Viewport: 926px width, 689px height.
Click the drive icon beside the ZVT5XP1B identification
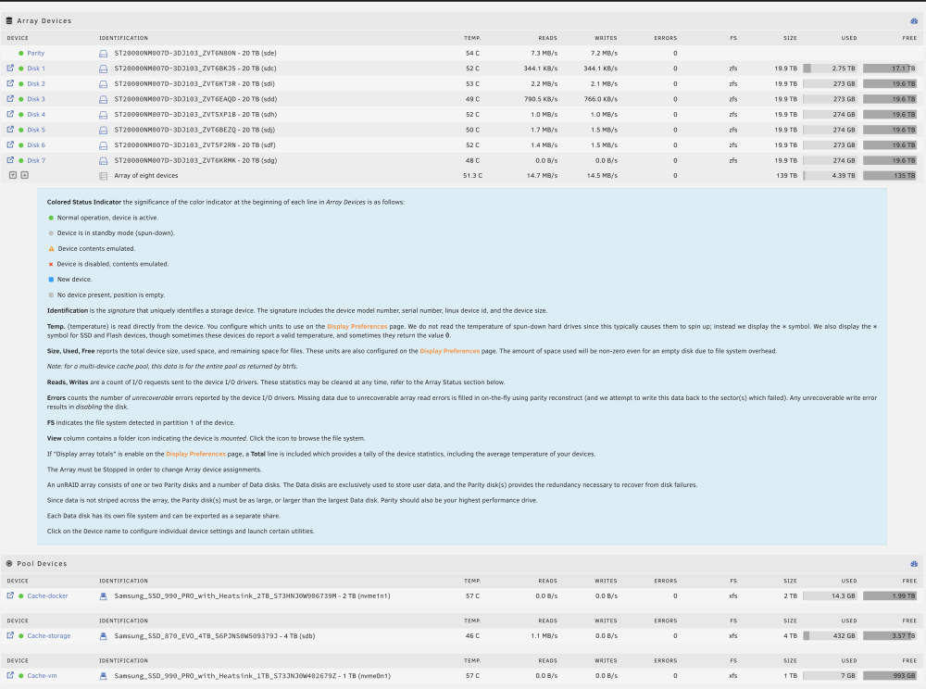pyautogui.click(x=104, y=115)
